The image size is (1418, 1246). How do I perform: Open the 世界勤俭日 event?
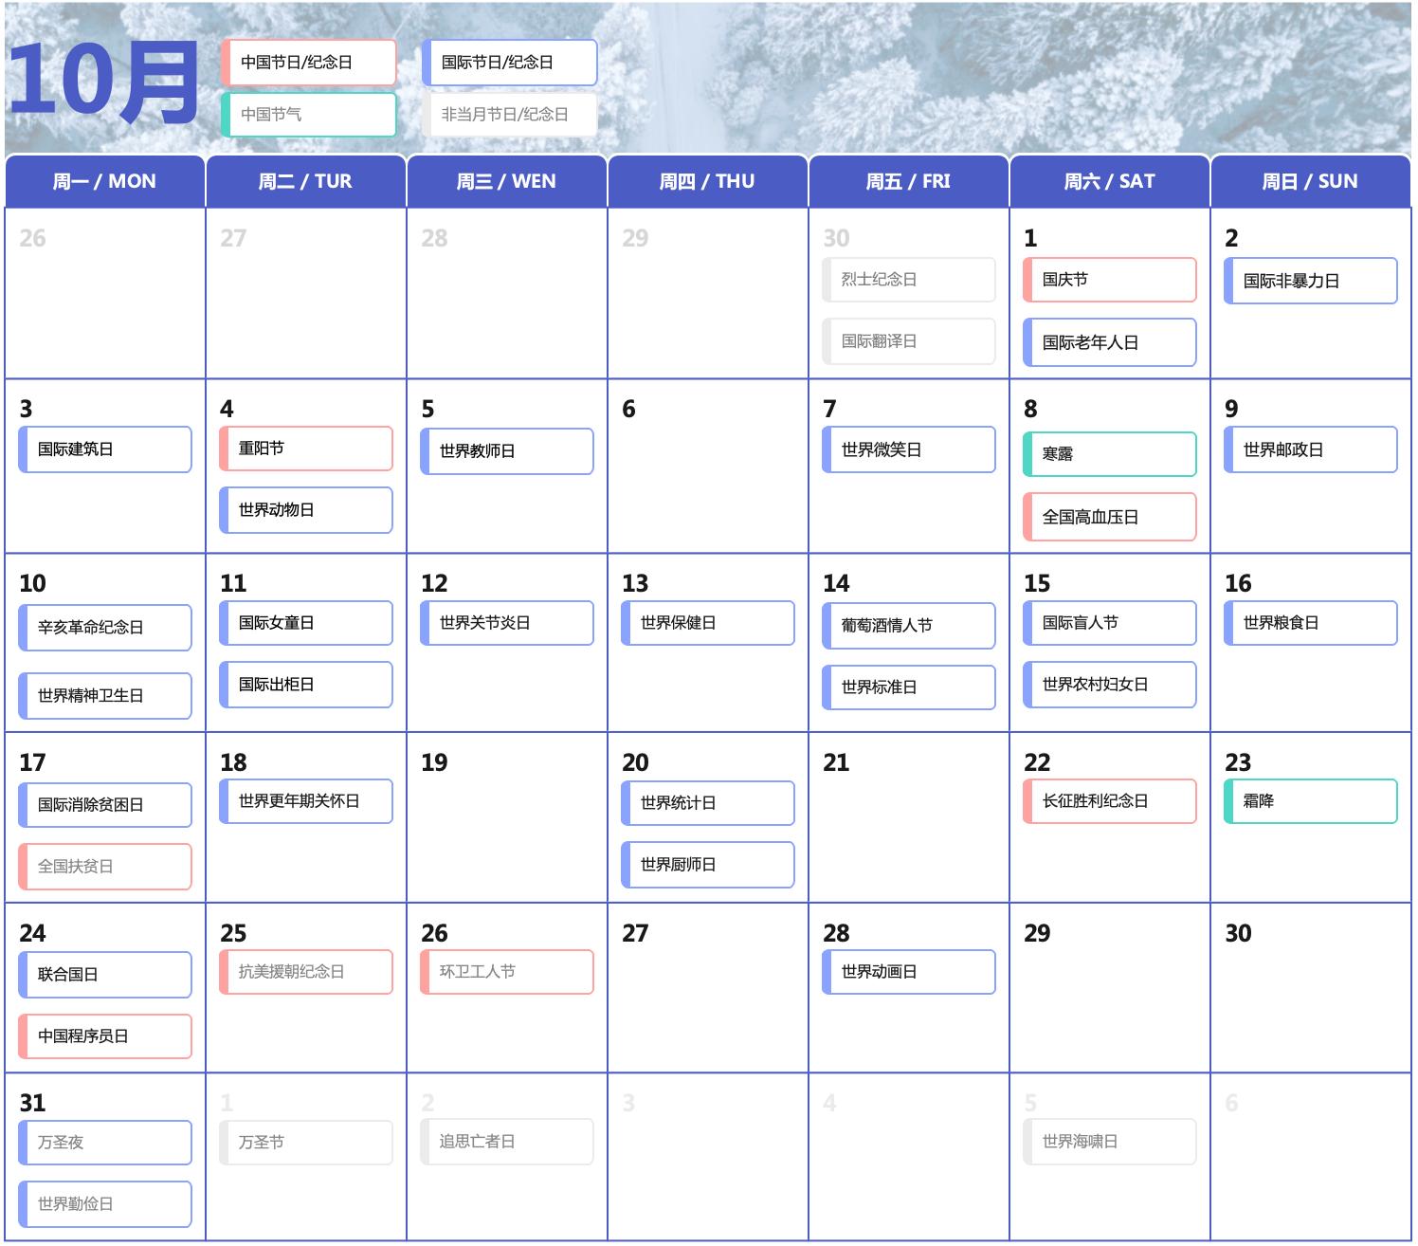105,1204
